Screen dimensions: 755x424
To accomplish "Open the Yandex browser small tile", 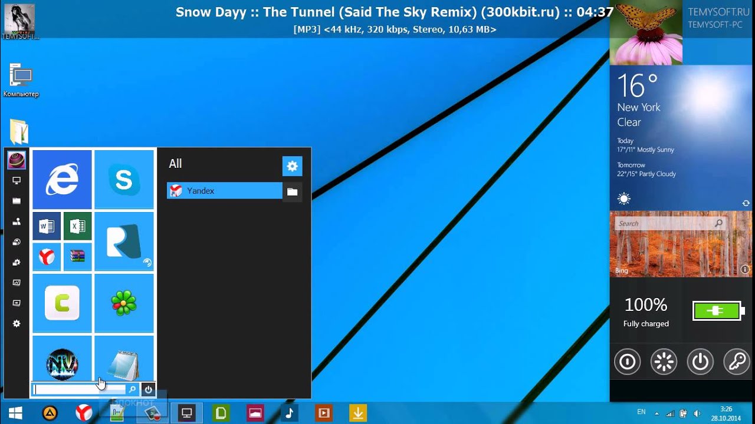I will 47,257.
